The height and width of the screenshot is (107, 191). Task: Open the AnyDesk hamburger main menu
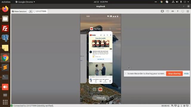pos(188,11)
